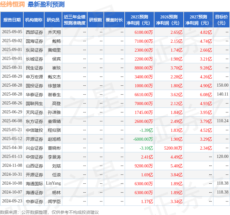Click the 数据来源 disclaimer footer text
Screen dimensions: 230x215
tap(49, 212)
